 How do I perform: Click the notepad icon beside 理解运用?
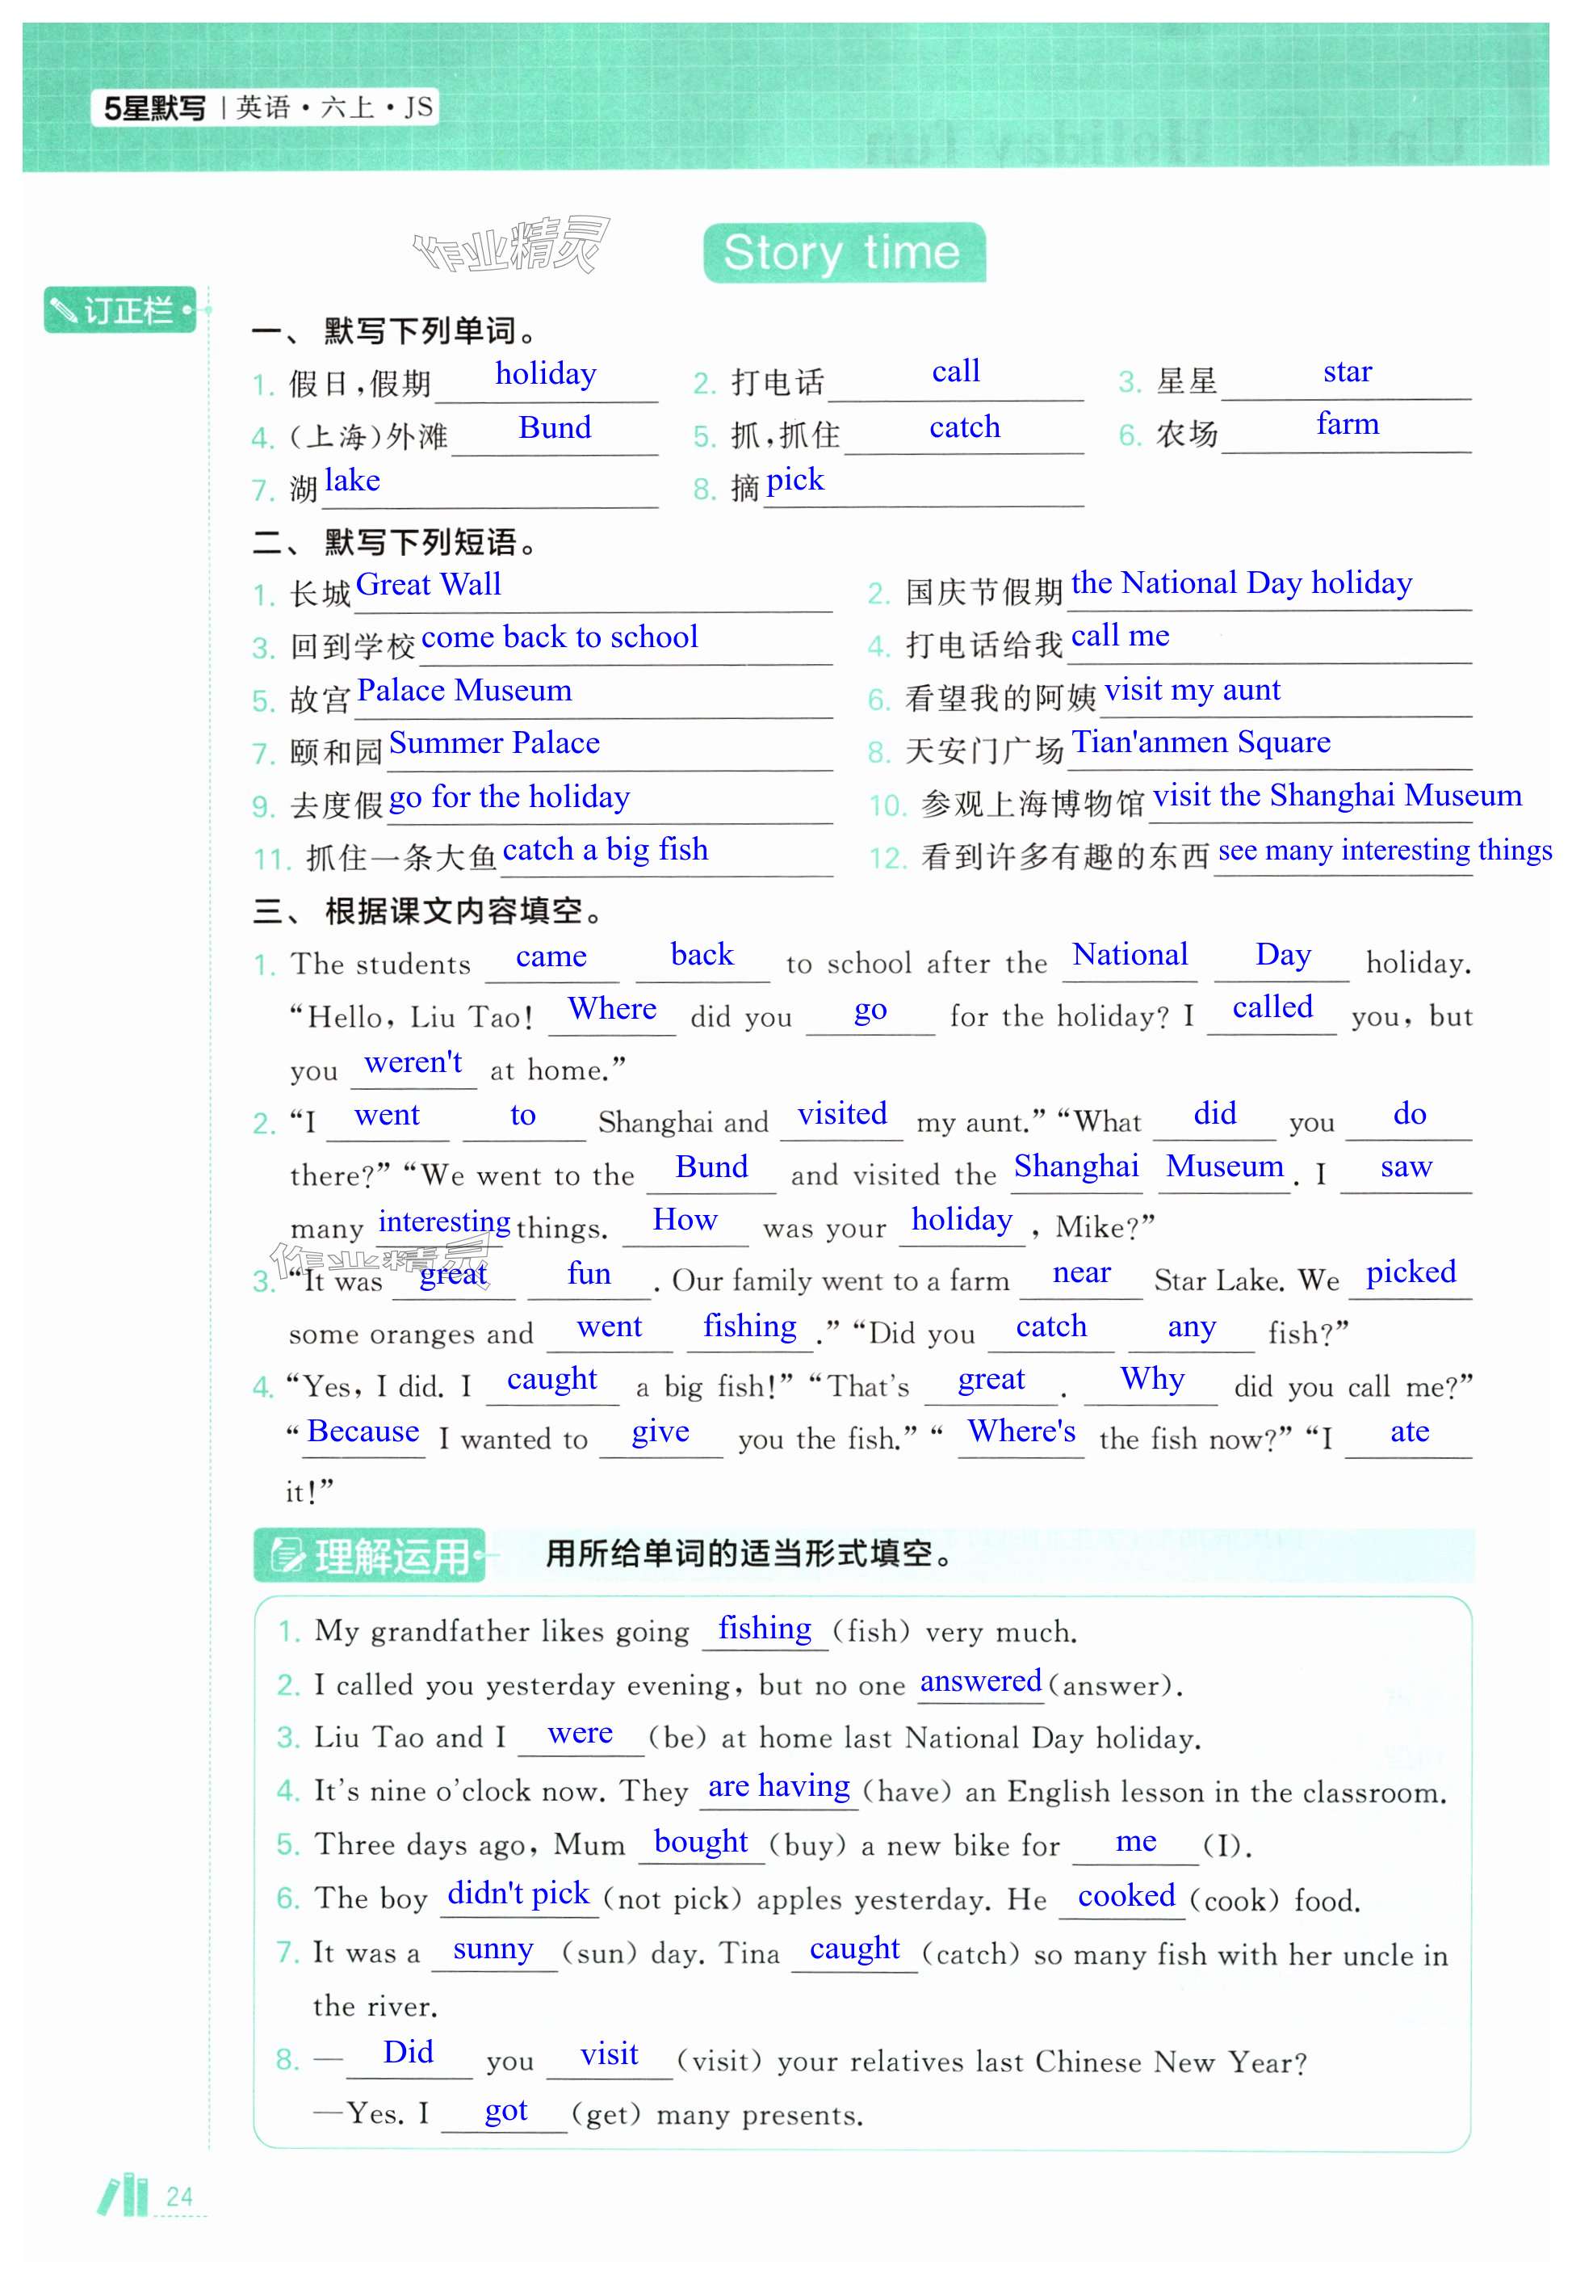point(287,1556)
